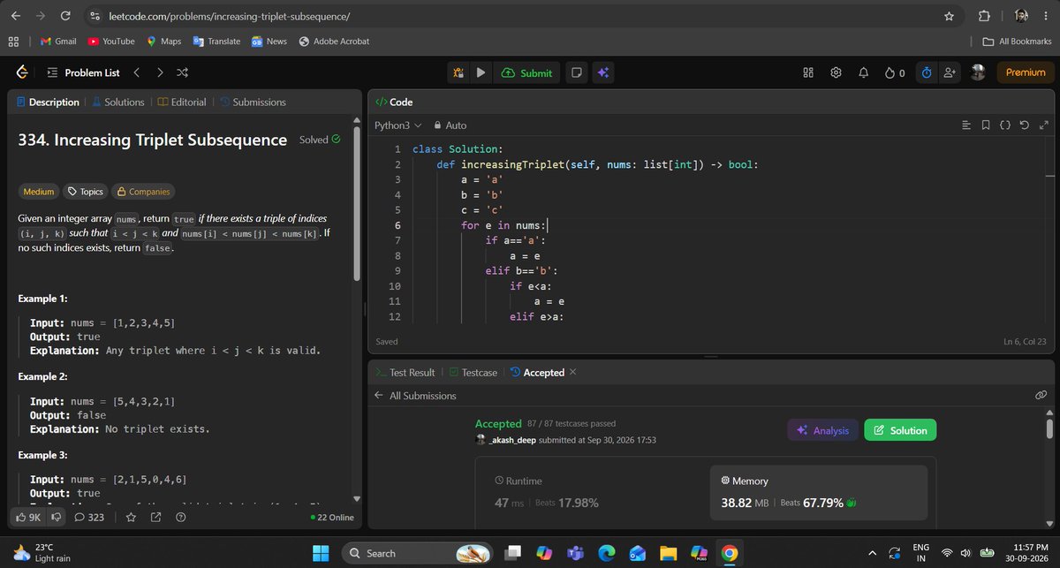Open the layout grid icon
Screen dimensions: 1060x568
click(807, 73)
